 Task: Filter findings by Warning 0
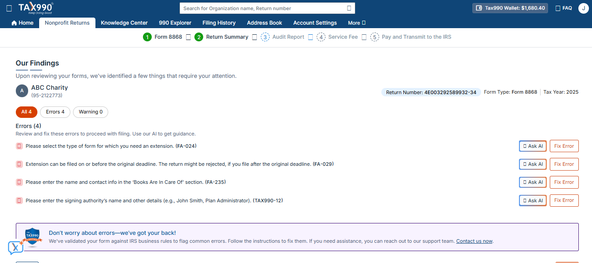pyautogui.click(x=91, y=112)
